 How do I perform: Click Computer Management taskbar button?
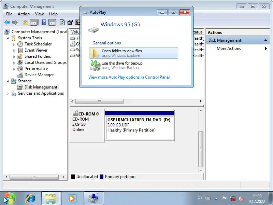(x=94, y=198)
